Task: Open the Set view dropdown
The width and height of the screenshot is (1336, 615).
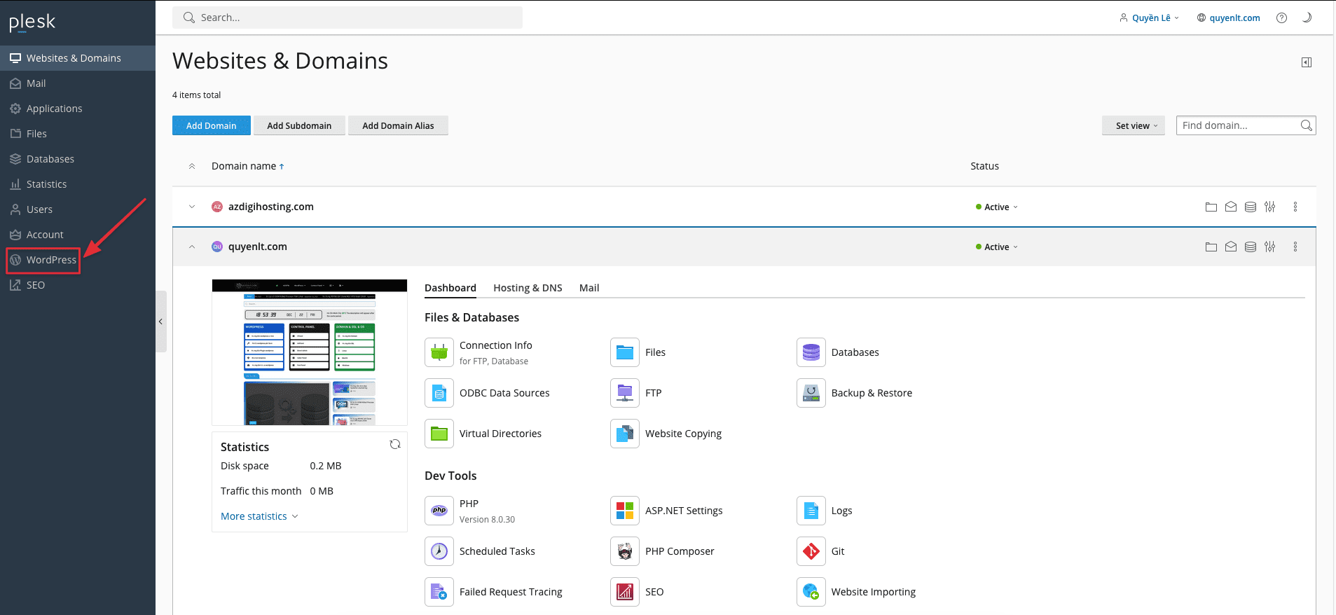Action: click(x=1133, y=126)
